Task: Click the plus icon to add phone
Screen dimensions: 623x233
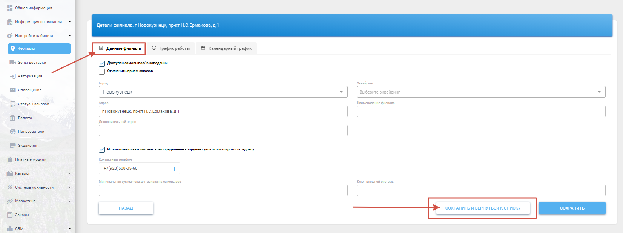Action: coord(174,169)
